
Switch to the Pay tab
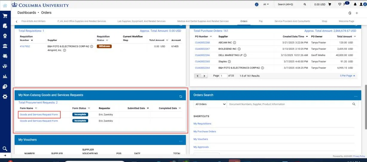coord(261,21)
